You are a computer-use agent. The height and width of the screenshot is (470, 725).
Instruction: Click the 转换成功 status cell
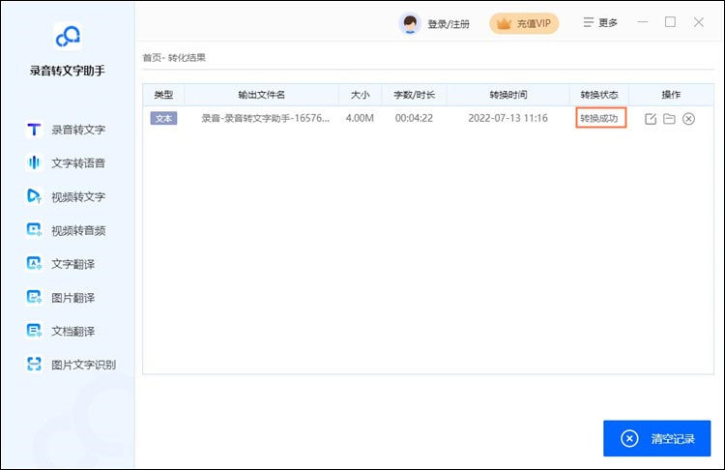[599, 118]
